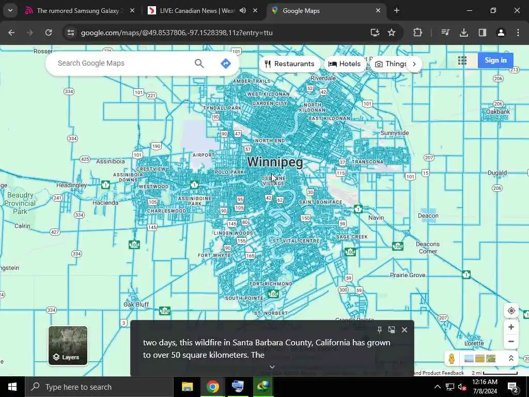Image resolution: width=529 pixels, height=397 pixels.
Task: Reload the current page
Action: (x=49, y=33)
